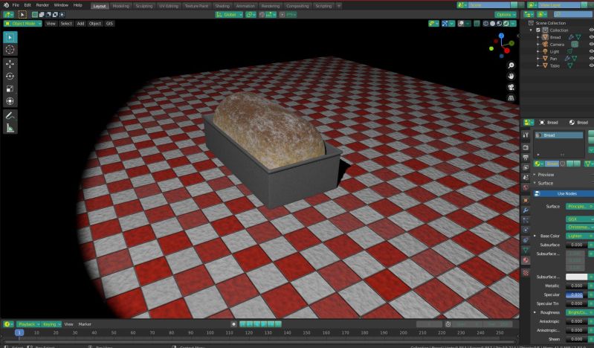Expand the Pan object in outliner
Screen dimensions: 594x348
(538, 59)
